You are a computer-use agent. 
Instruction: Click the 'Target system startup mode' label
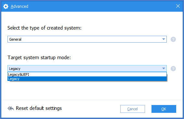click(39, 58)
